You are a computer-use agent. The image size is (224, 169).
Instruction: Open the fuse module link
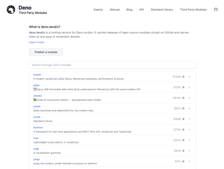click(x=36, y=138)
